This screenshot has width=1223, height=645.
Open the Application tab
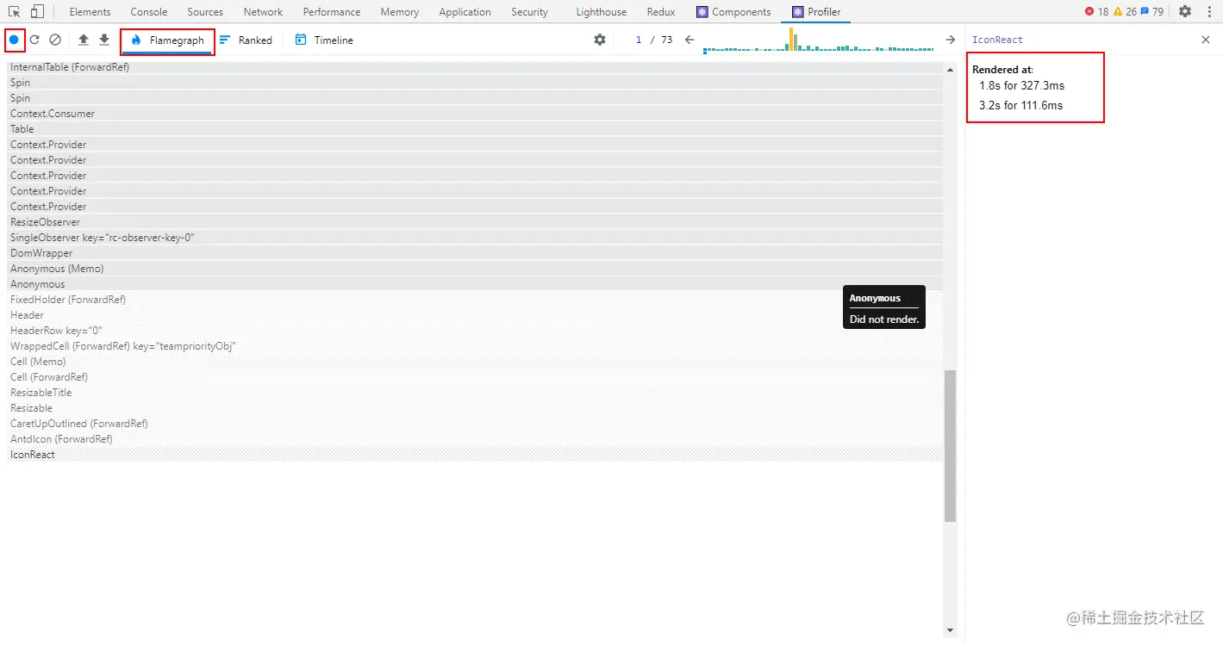465,12
